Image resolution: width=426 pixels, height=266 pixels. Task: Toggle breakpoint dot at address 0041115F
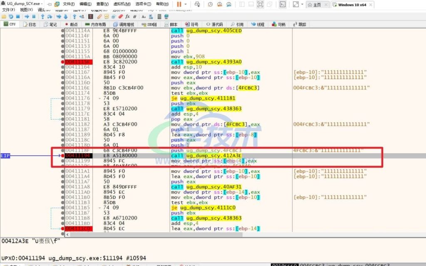click(x=63, y=62)
